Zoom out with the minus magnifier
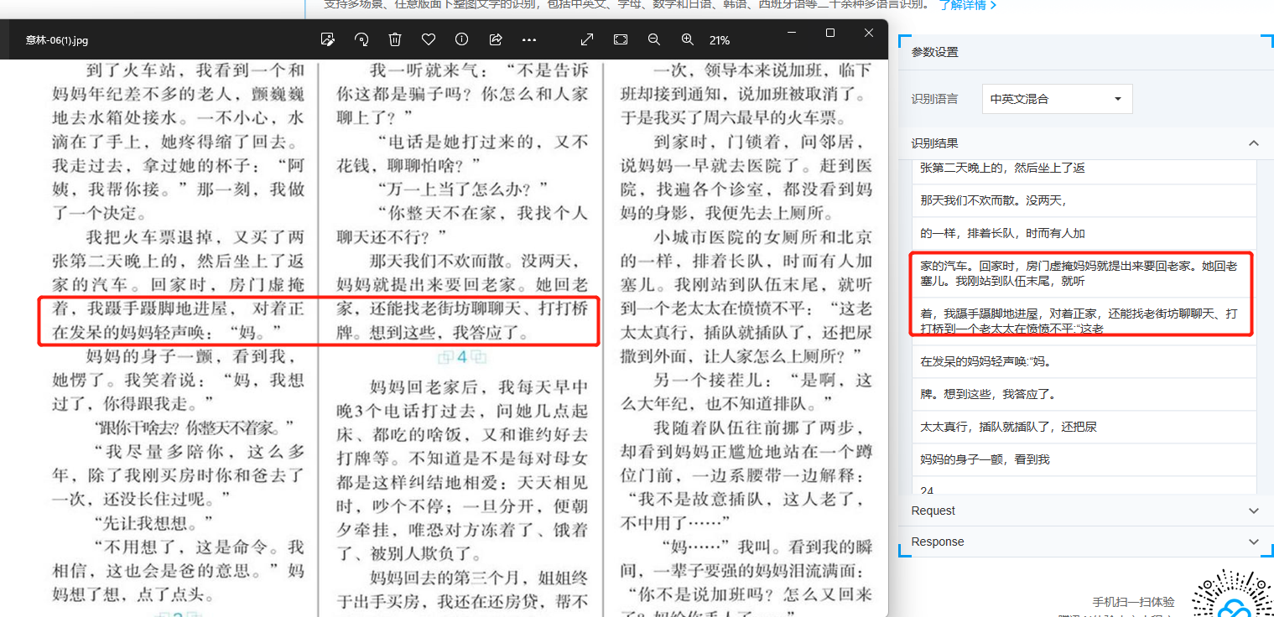Image resolution: width=1274 pixels, height=617 pixels. tap(654, 39)
